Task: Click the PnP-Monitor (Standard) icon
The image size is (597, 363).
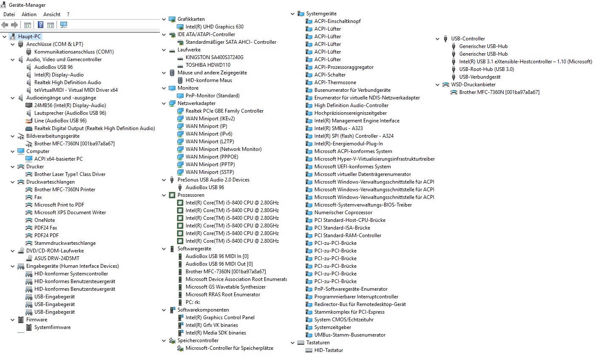Action: point(180,96)
